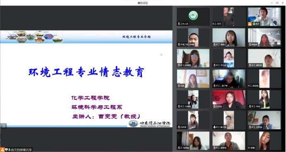Click slide header 环境工程专业介绍
This screenshot has width=286, height=152.
click(136, 37)
